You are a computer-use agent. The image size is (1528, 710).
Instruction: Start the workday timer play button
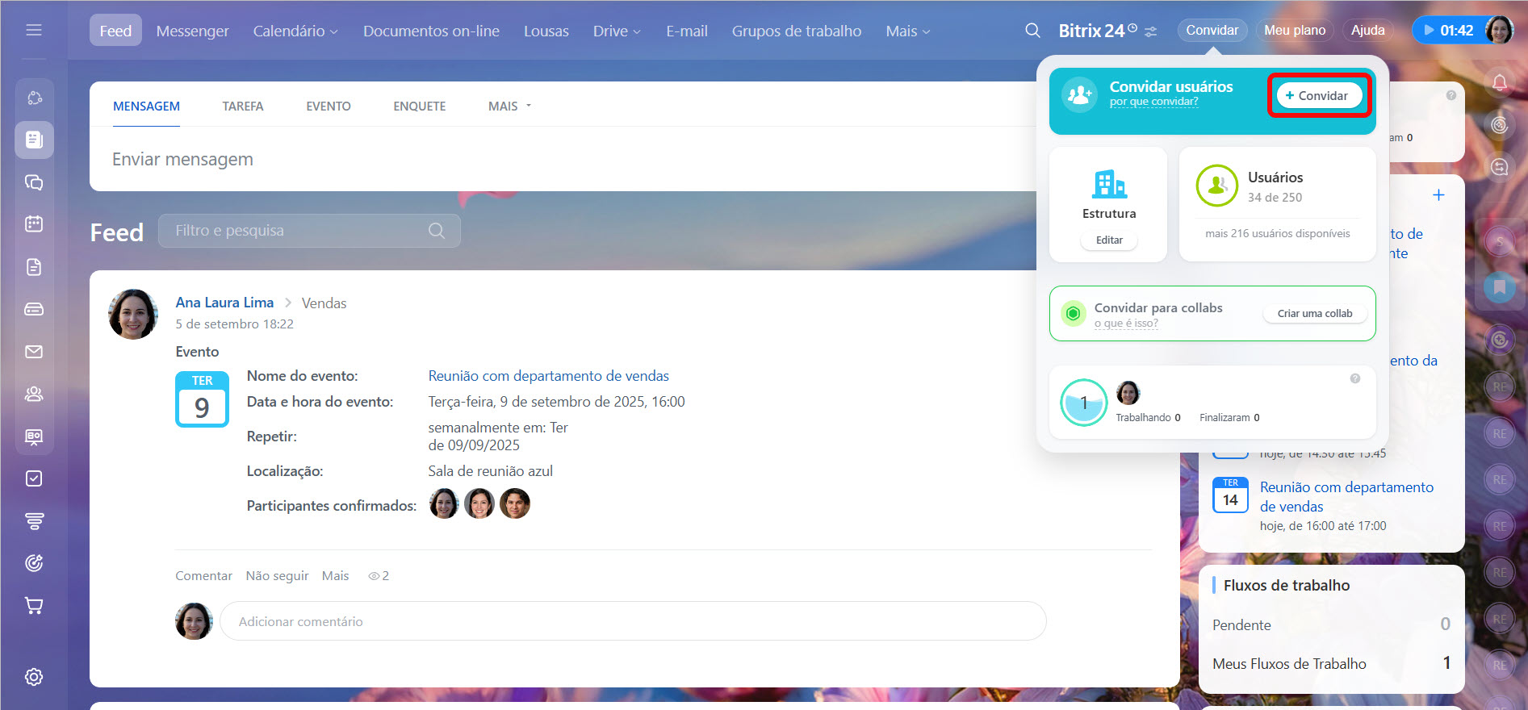coord(1430,31)
